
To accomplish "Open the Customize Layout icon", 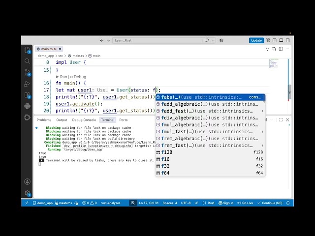I will pos(268,40).
